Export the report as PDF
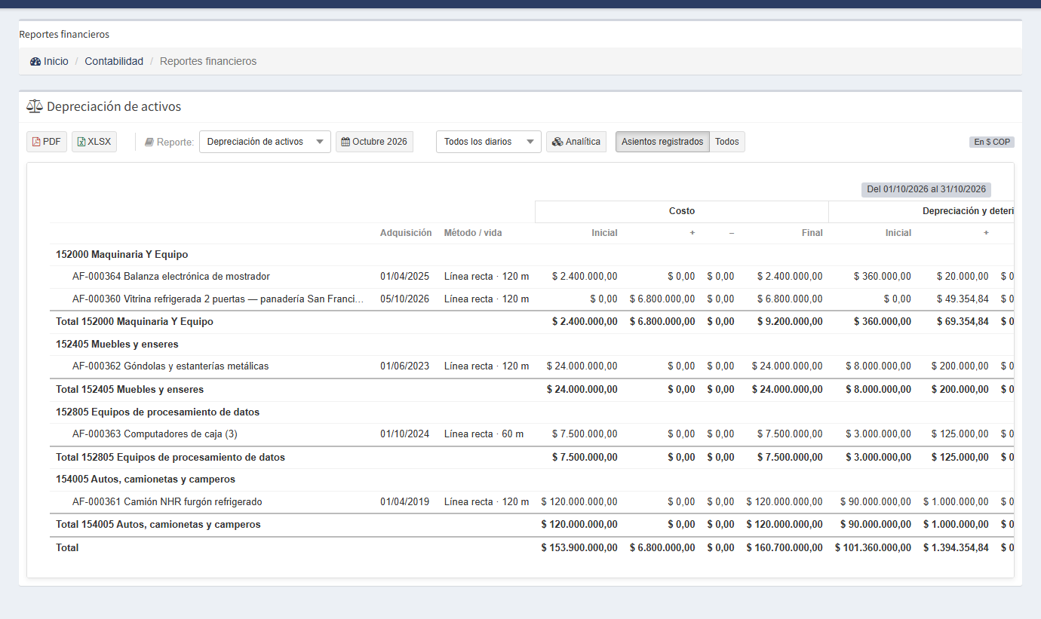This screenshot has height=619, width=1041. point(47,142)
